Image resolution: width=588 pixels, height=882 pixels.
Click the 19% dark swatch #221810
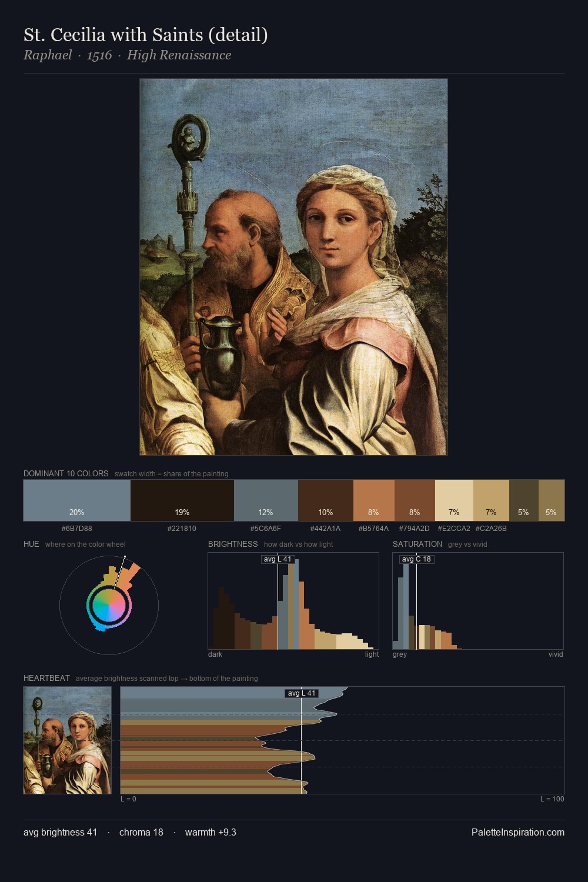click(x=182, y=500)
